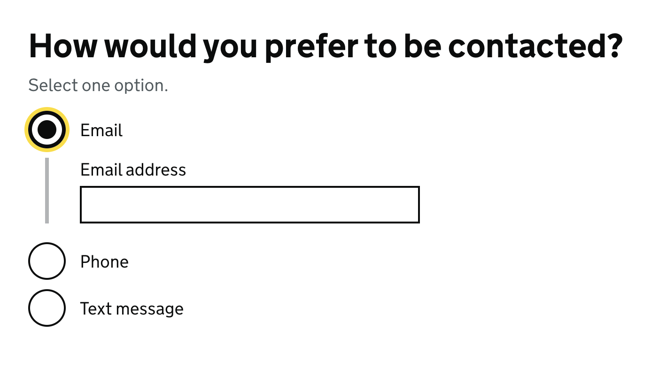Image resolution: width=651 pixels, height=369 pixels.
Task: Click the Email option label
Action: (x=101, y=130)
